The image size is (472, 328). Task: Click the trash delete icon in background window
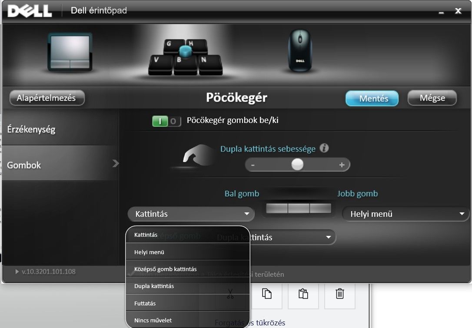point(340,294)
